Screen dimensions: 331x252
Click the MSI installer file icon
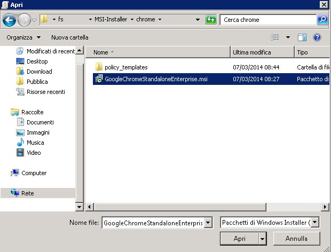pos(99,78)
